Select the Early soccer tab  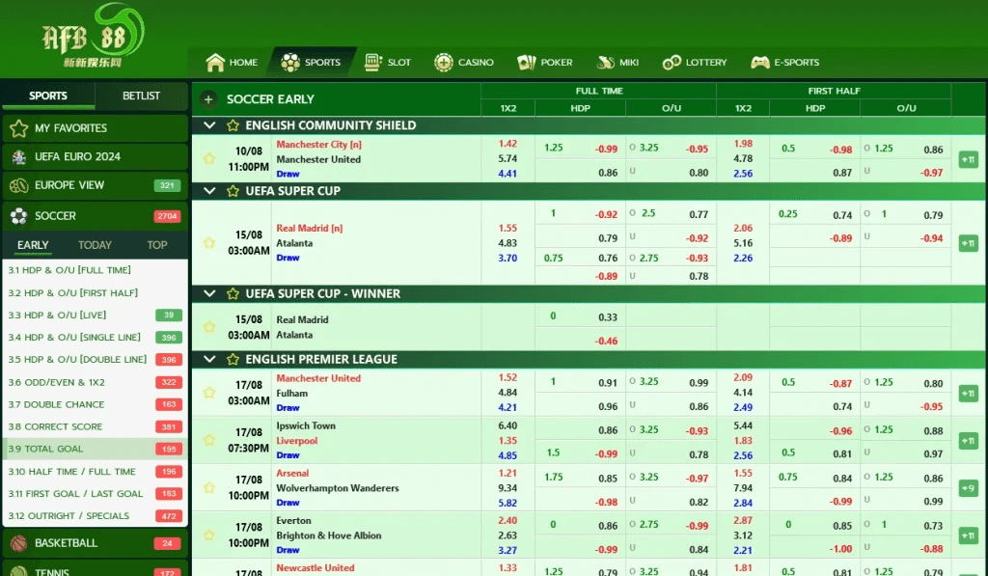pyautogui.click(x=33, y=245)
